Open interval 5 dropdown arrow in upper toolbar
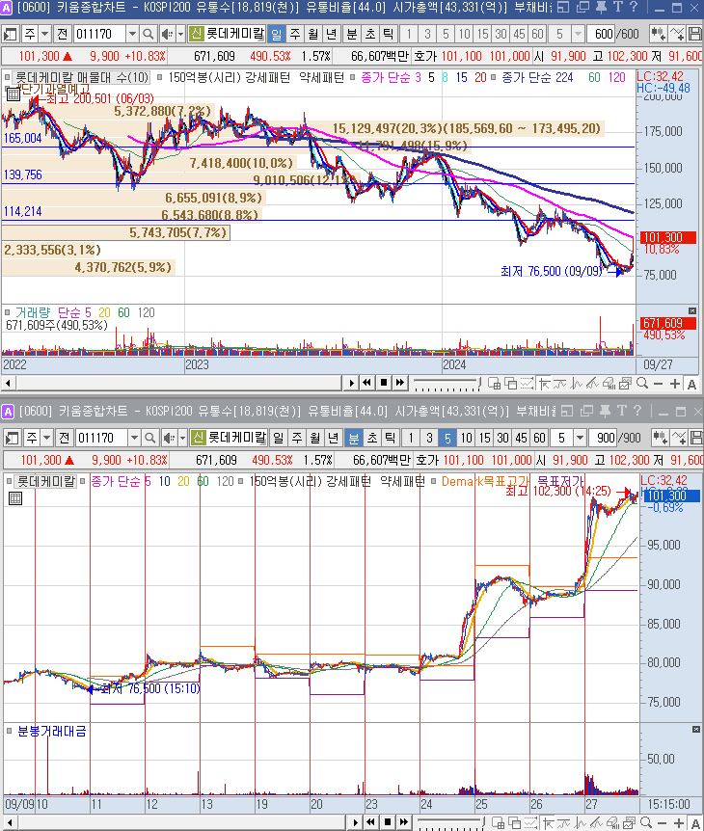This screenshot has width=704, height=831. tap(579, 35)
